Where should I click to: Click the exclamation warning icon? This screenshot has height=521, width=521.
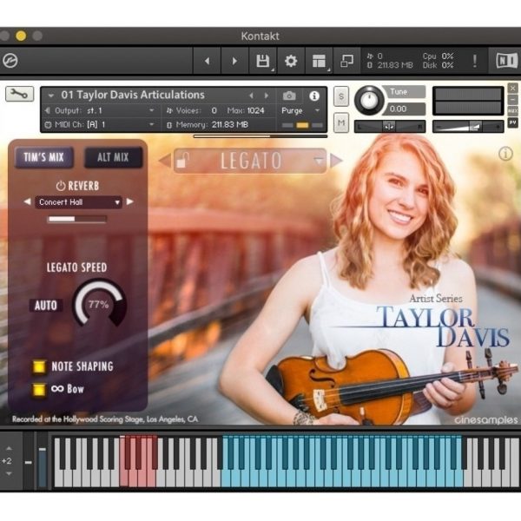coord(475,61)
